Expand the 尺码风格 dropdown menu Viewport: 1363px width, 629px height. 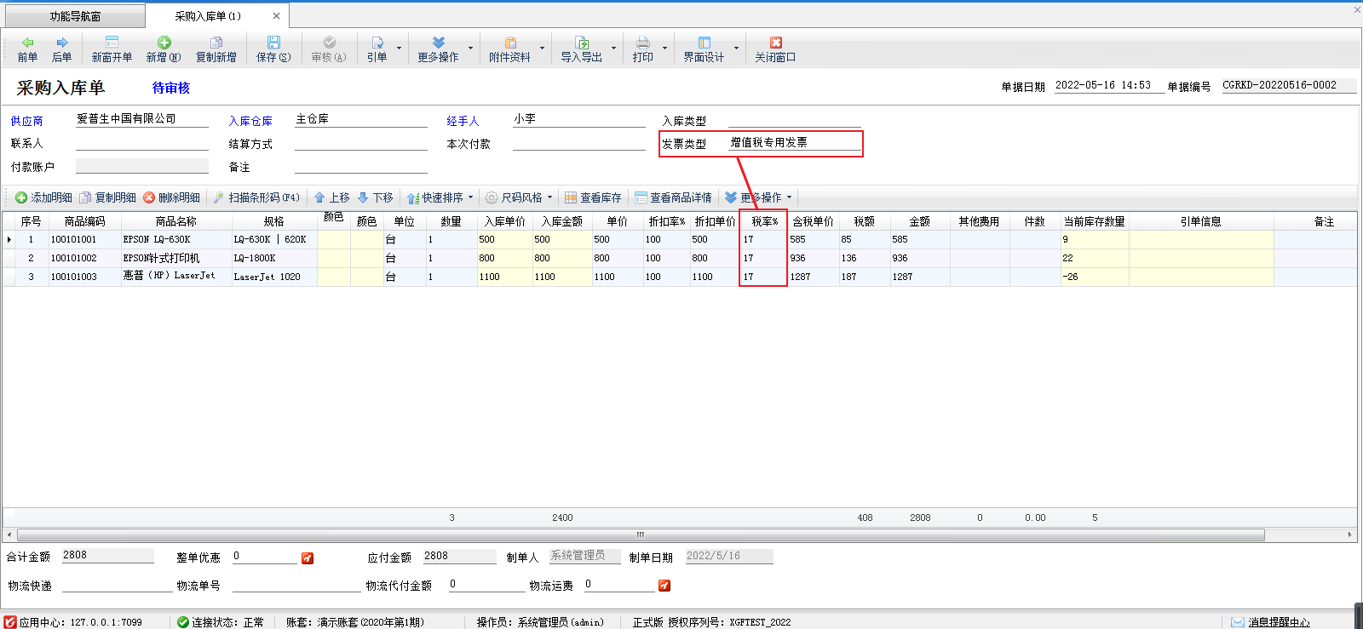(549, 197)
